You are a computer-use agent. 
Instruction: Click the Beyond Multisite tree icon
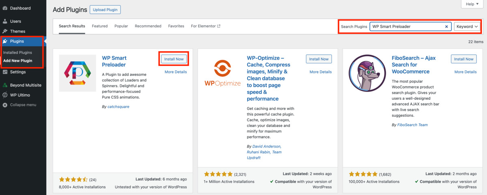pos(5,85)
